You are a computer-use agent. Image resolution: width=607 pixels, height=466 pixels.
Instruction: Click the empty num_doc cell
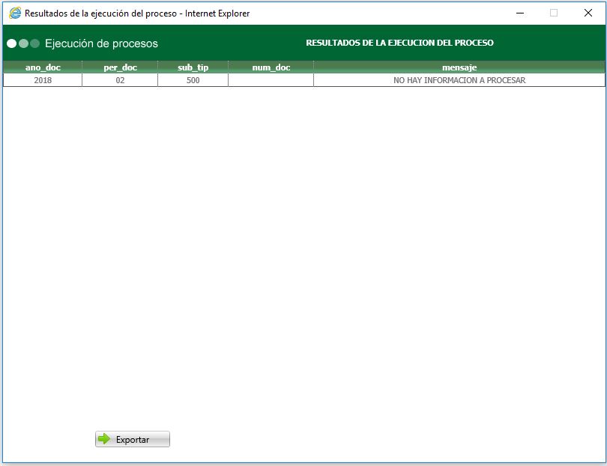[269, 80]
